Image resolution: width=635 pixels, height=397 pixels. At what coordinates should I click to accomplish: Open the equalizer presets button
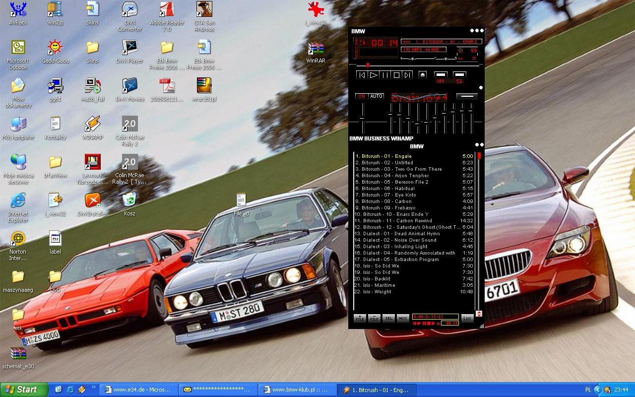467,96
